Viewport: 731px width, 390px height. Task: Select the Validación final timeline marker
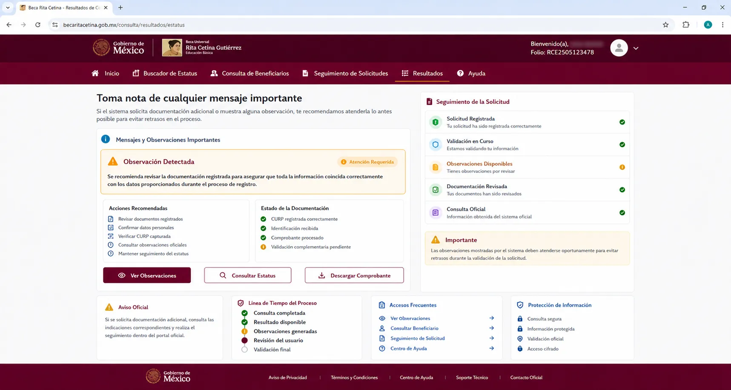click(244, 350)
